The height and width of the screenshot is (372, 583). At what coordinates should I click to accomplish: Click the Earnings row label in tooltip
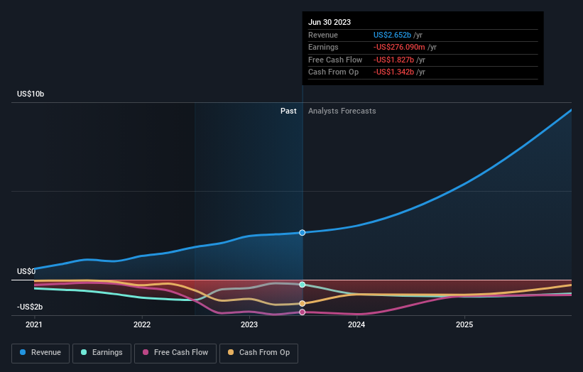pyautogui.click(x=324, y=47)
